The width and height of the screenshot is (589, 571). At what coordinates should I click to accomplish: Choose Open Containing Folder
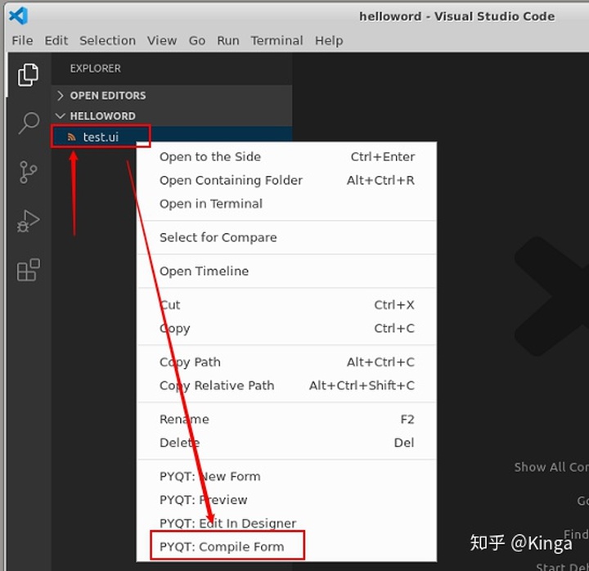coord(286,180)
